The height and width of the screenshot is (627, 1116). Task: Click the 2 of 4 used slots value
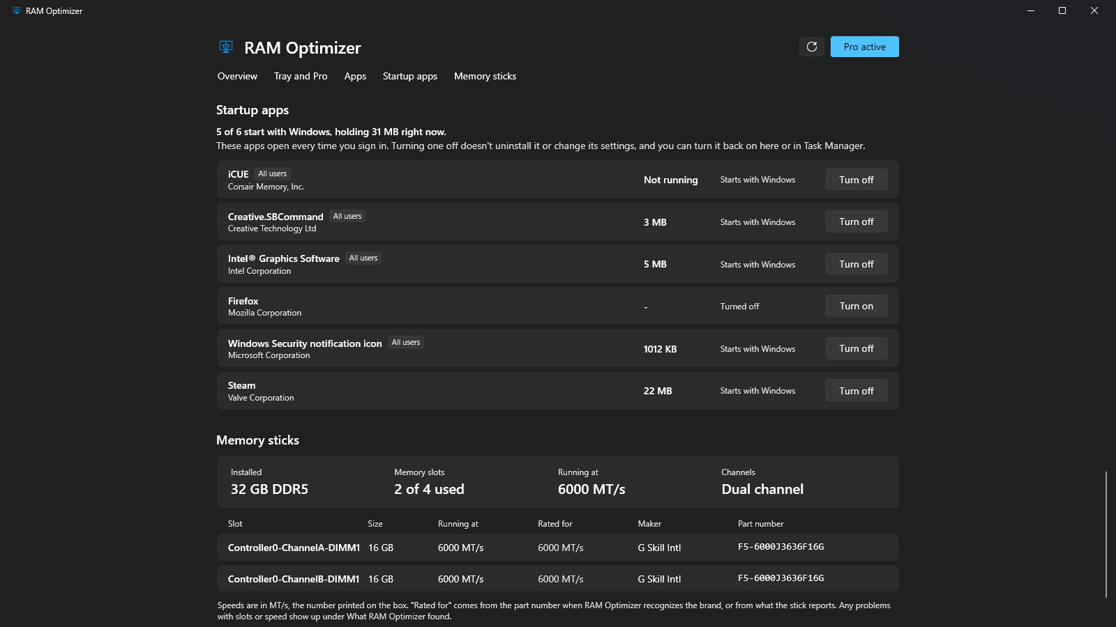coord(429,489)
